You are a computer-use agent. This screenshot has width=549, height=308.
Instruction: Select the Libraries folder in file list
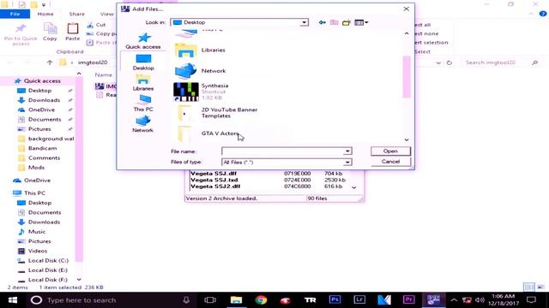(200, 50)
